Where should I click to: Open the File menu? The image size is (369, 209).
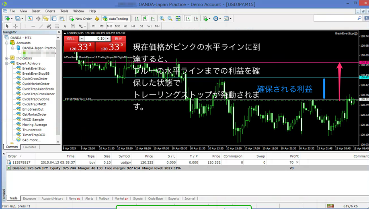point(12,11)
